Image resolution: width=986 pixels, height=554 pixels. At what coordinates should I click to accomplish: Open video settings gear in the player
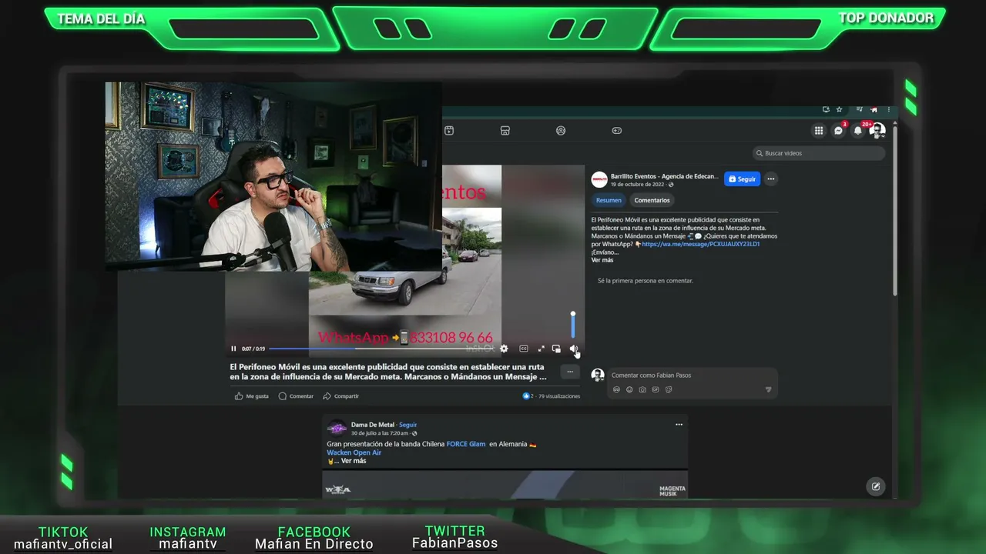pyautogui.click(x=504, y=349)
